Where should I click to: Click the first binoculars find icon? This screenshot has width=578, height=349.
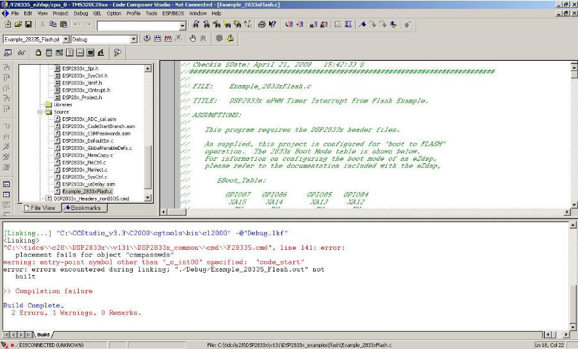tap(195, 24)
